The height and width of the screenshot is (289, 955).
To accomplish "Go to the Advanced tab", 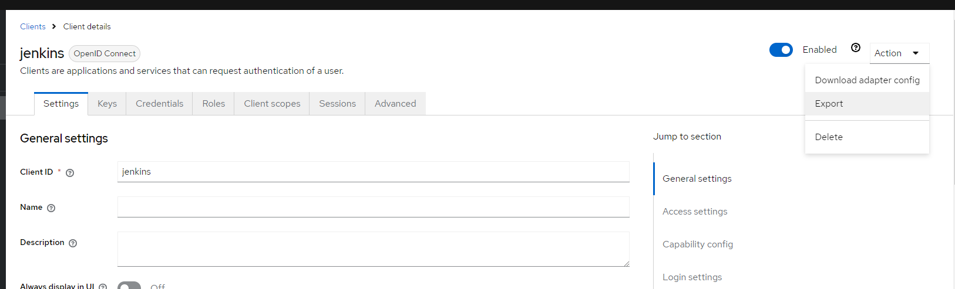I will [x=395, y=104].
